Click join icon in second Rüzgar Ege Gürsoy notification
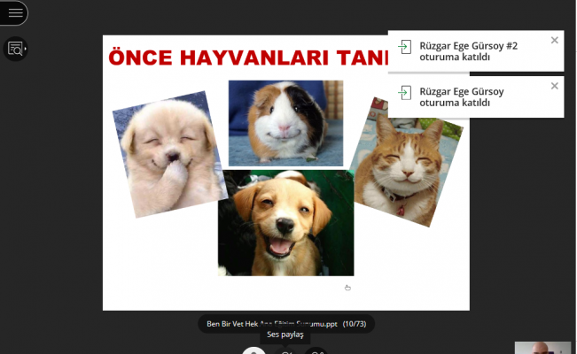 [404, 93]
